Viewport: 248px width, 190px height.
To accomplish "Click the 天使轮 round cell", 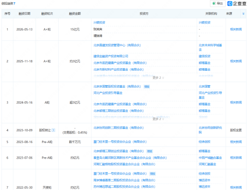I will pyautogui.click(x=47, y=187).
